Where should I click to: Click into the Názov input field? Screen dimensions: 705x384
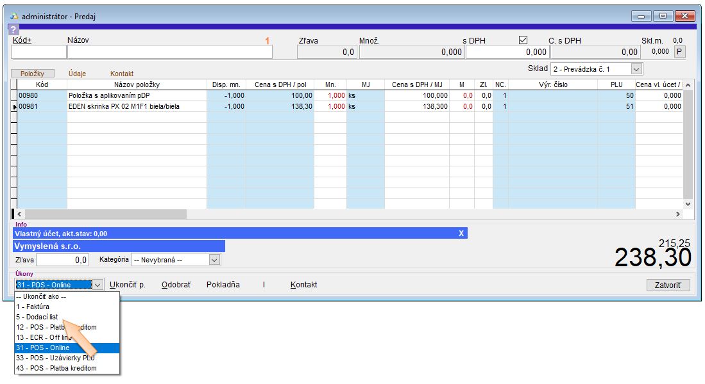169,52
